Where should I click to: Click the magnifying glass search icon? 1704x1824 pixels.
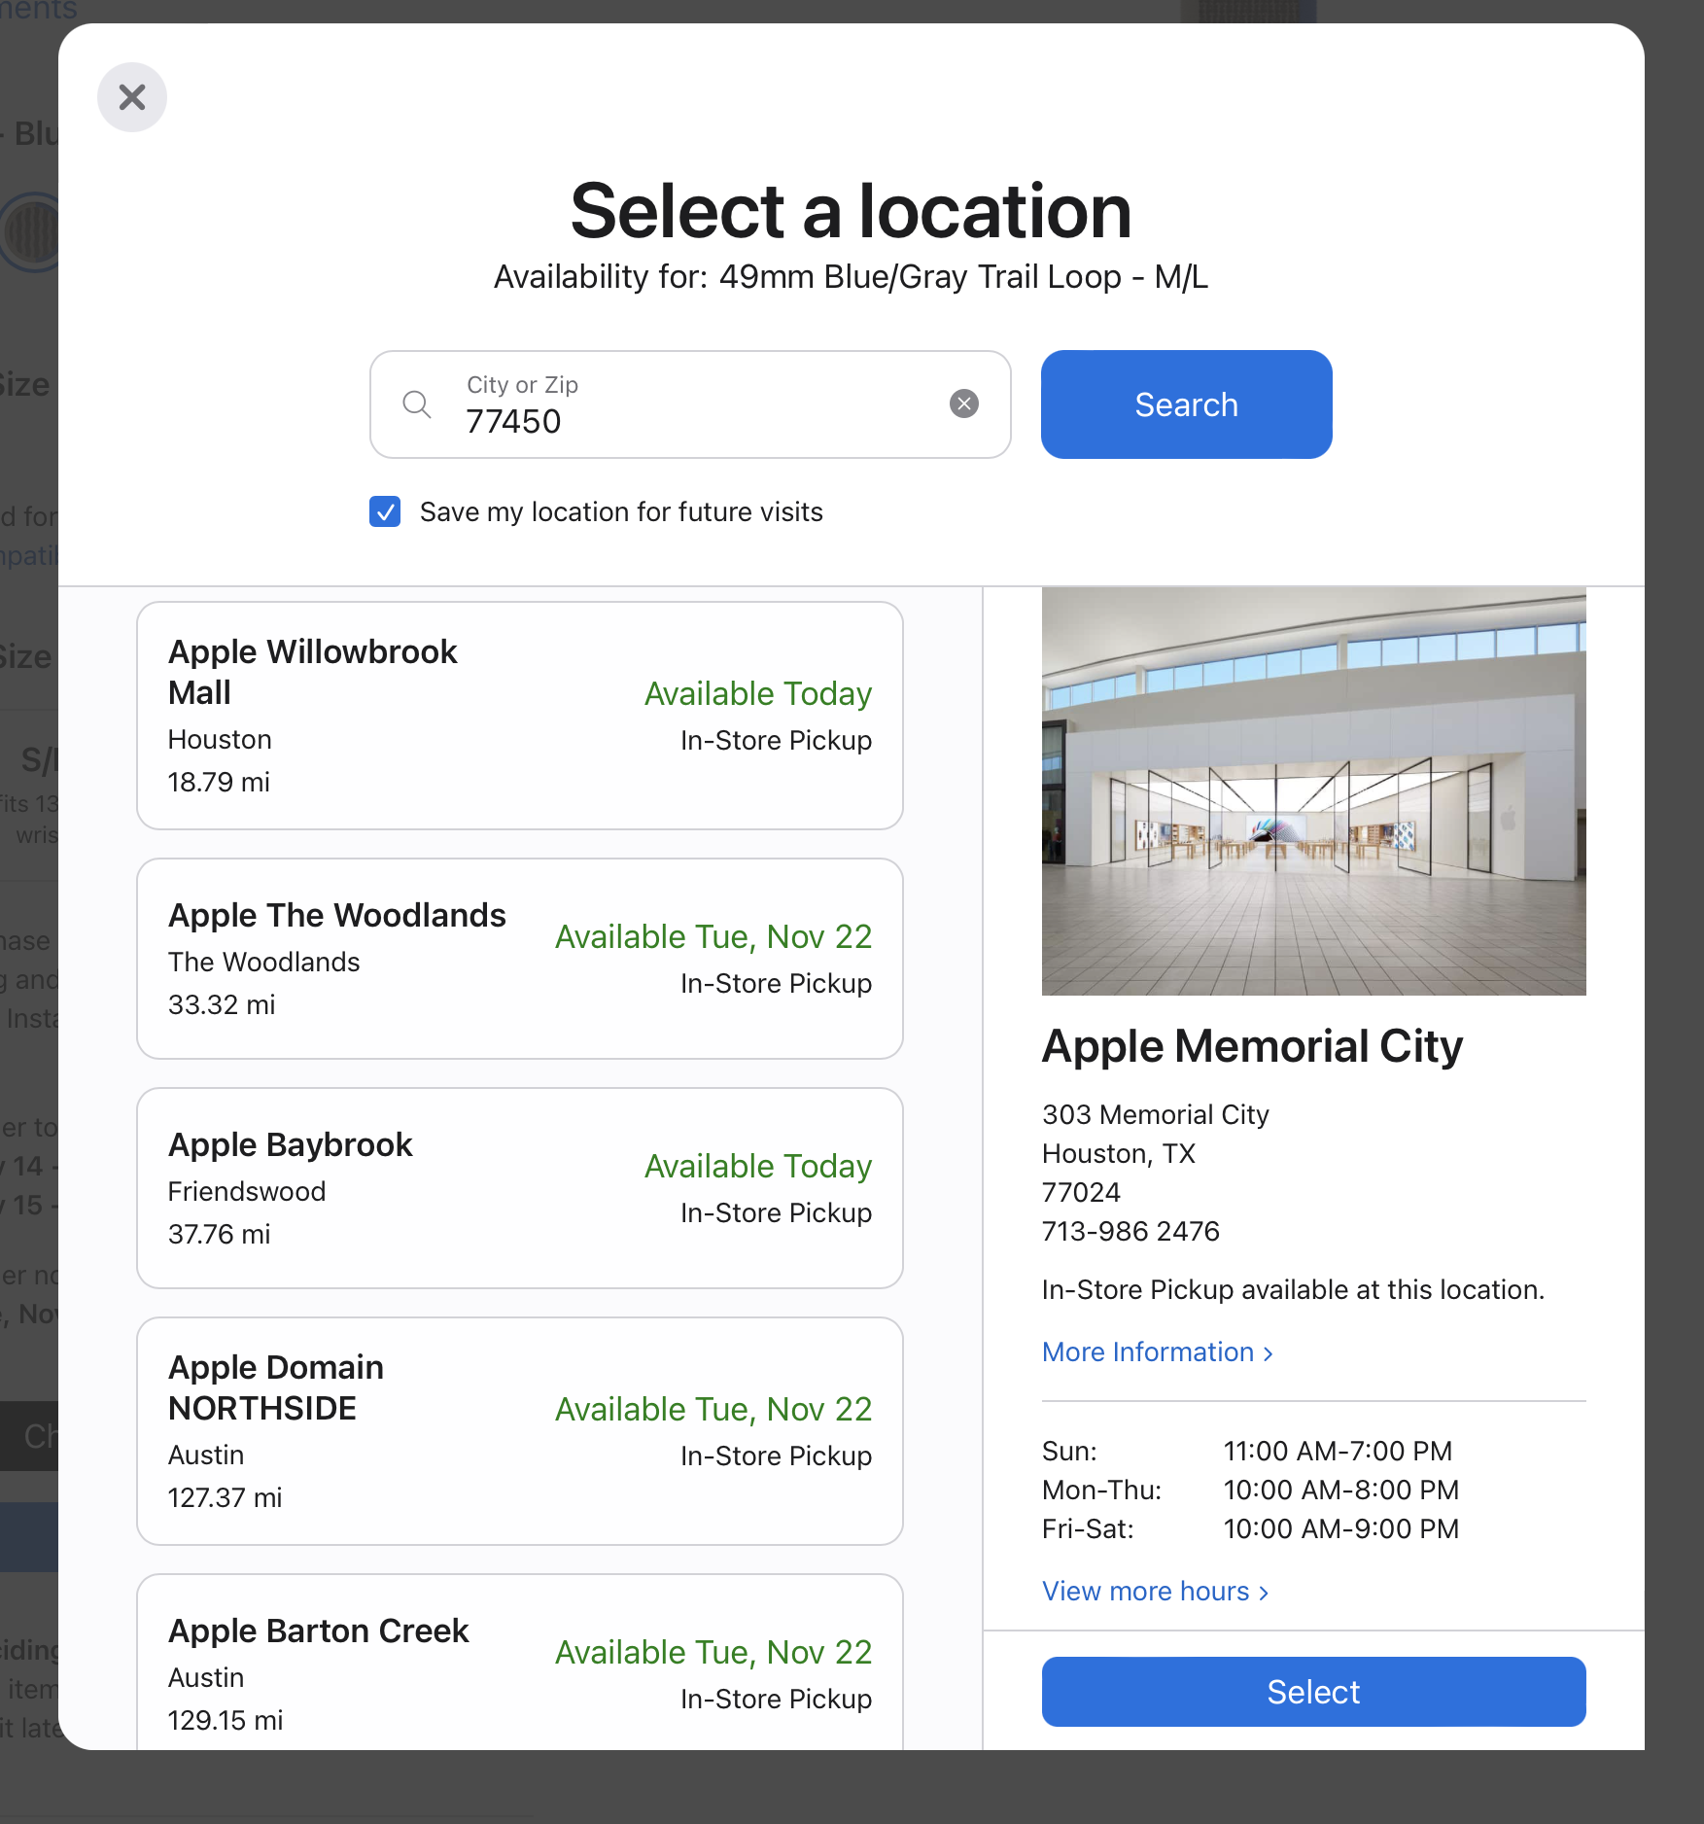[x=417, y=403]
